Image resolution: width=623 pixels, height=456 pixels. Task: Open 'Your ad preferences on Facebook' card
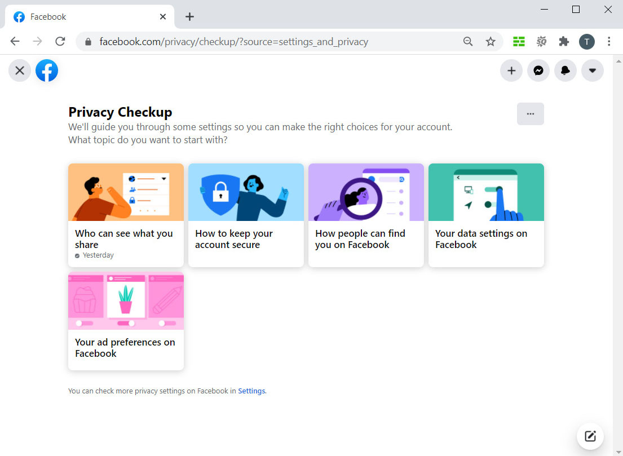126,321
